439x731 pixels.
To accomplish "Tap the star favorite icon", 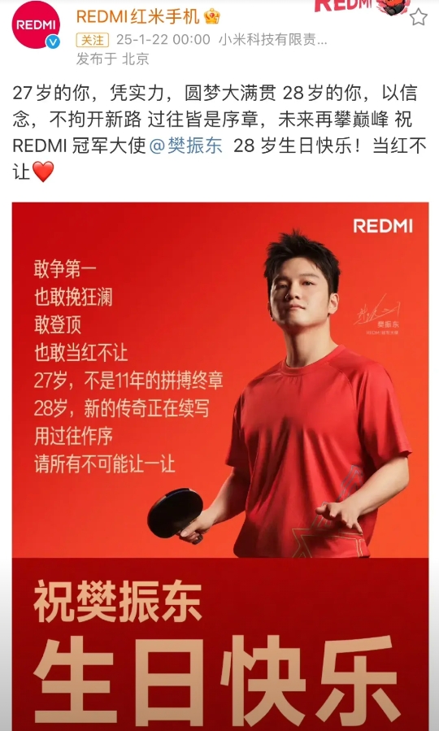I will tap(418, 17).
